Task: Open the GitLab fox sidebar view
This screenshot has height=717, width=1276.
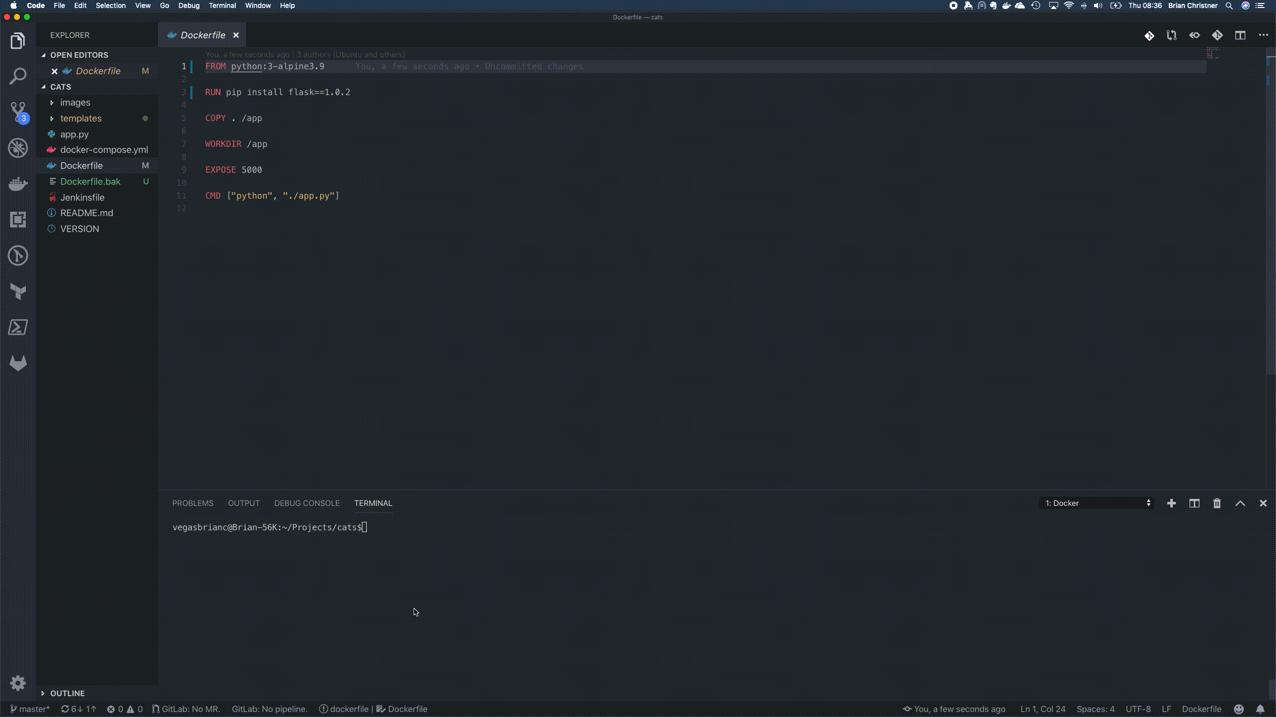Action: 18,363
